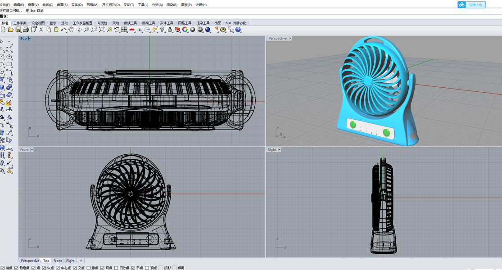502x270 pixels.
Task: Open the layers panel icon
Action: 177,29
